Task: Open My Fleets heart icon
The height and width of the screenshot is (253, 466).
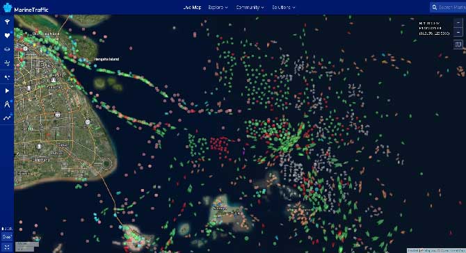Action: 7,35
